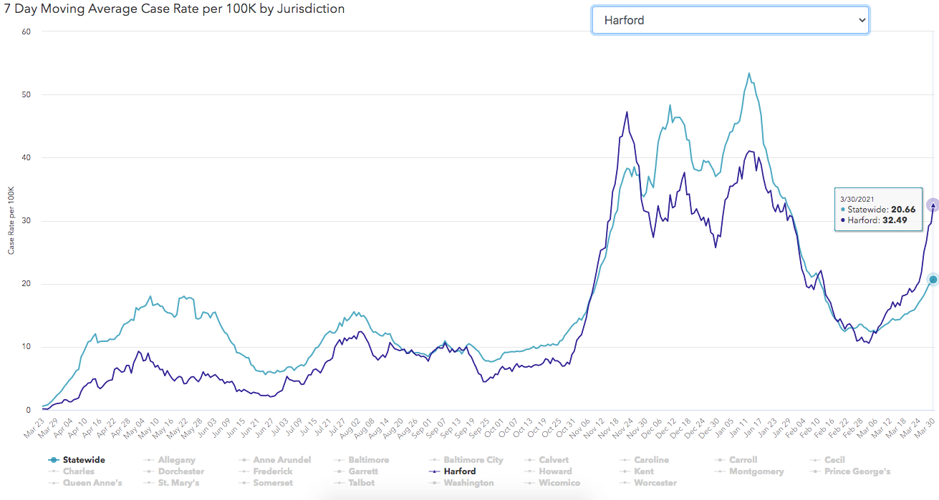Show the Queen Anne's legend series
Viewport: 939px width, 500px height.
click(x=92, y=483)
